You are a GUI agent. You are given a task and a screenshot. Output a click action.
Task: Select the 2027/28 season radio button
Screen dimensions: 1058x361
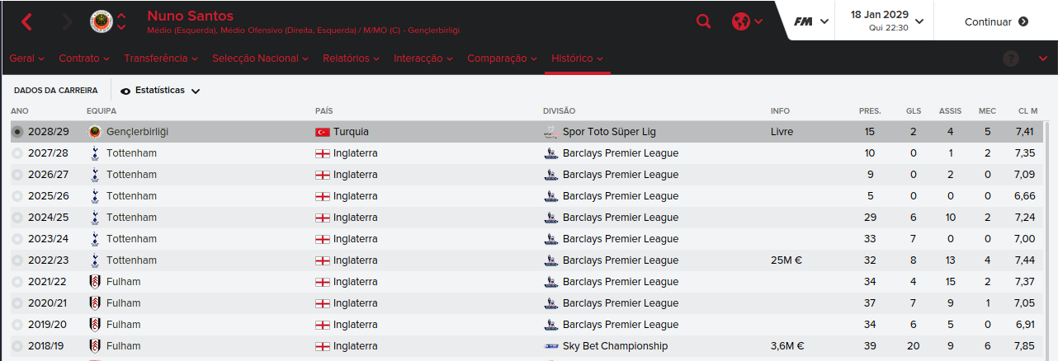[x=18, y=153]
